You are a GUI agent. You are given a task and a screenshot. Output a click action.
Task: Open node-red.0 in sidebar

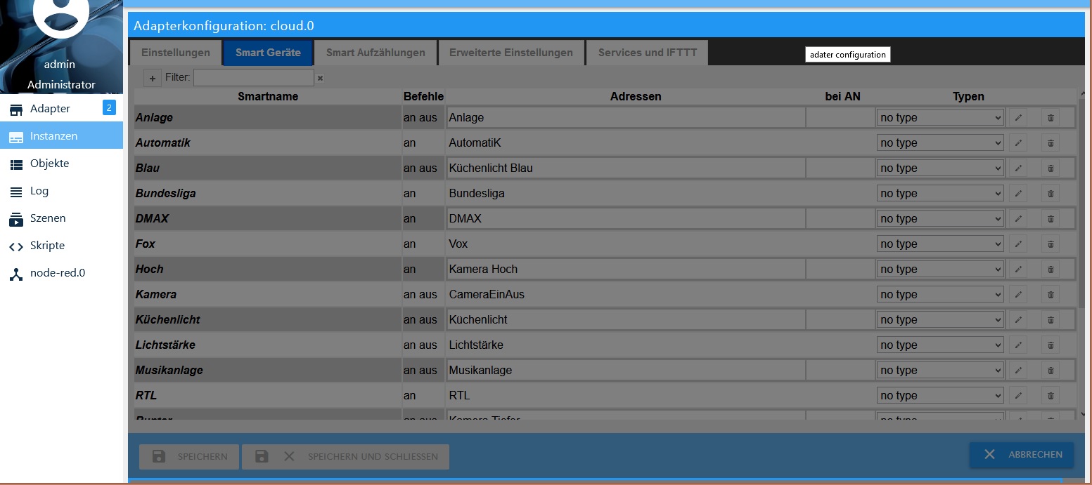tap(61, 273)
